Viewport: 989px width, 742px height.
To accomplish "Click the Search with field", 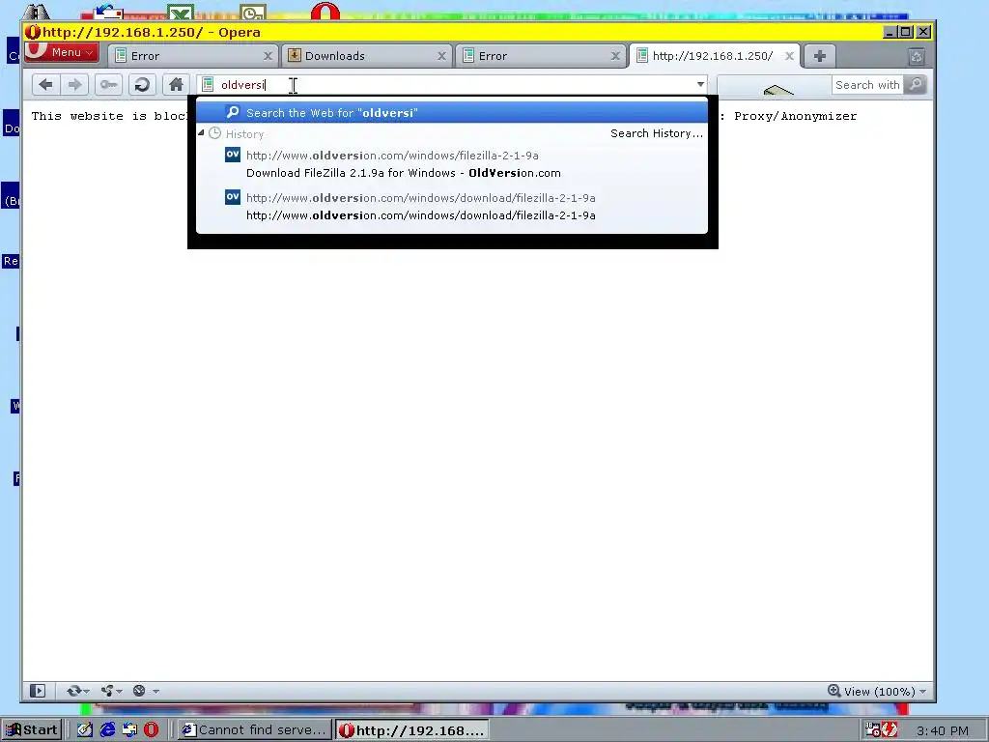I will tap(866, 85).
